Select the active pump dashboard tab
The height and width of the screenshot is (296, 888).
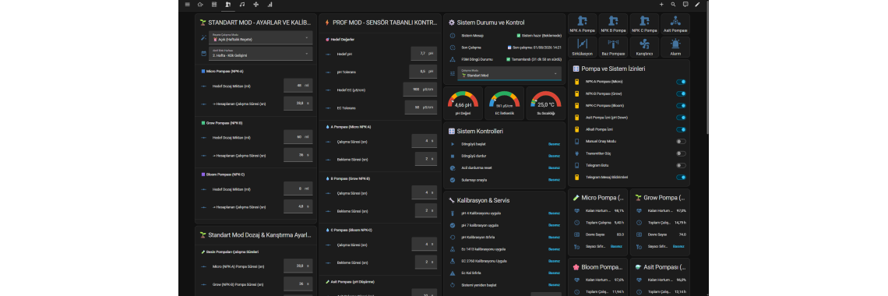point(228,5)
